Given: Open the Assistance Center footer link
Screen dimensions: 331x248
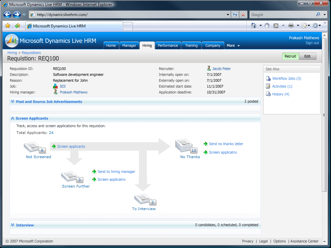Looking at the screenshot, I should coord(304,241).
